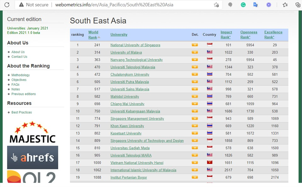Click World Rank value 241
The image size is (302, 187).
(97, 45)
